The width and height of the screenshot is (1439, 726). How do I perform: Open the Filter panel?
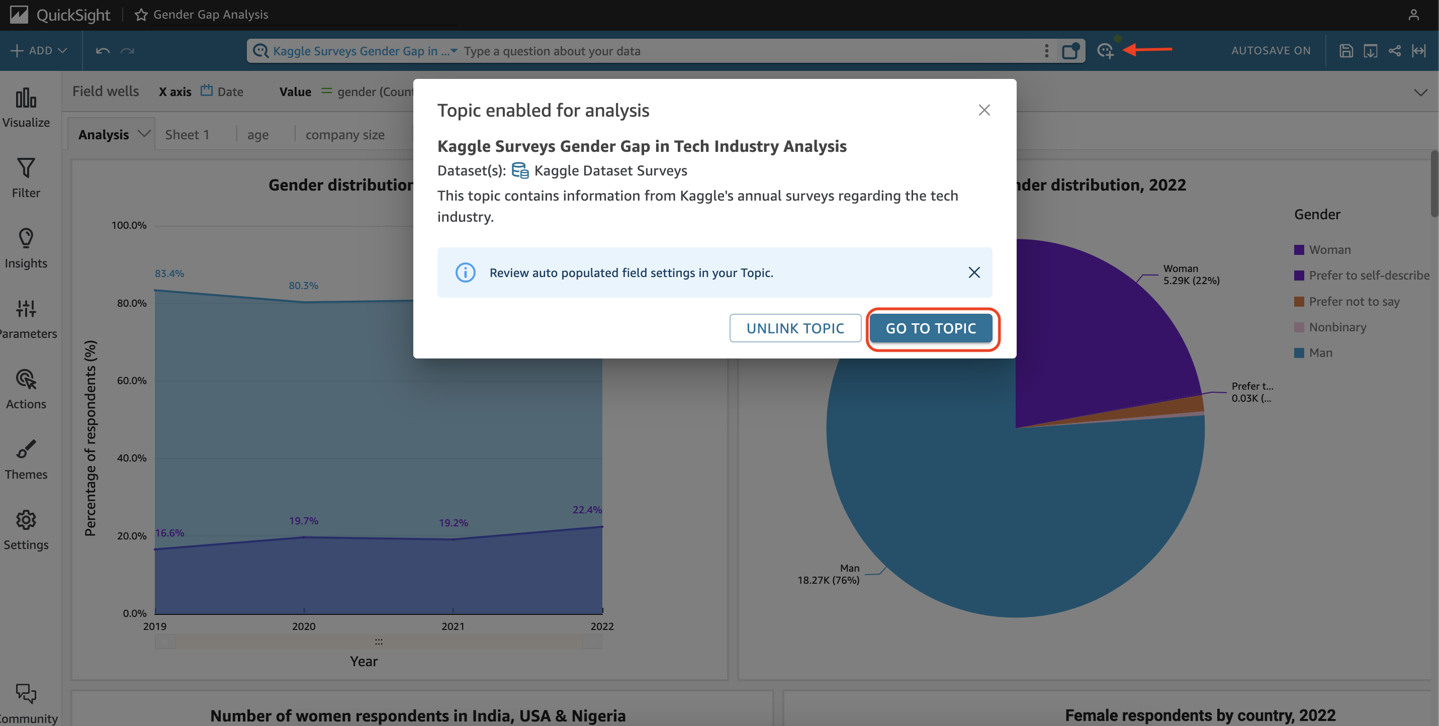click(26, 178)
